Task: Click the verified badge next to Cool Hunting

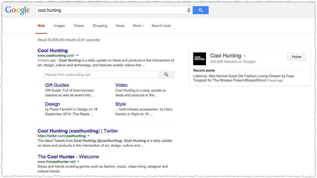Action: pos(244,56)
